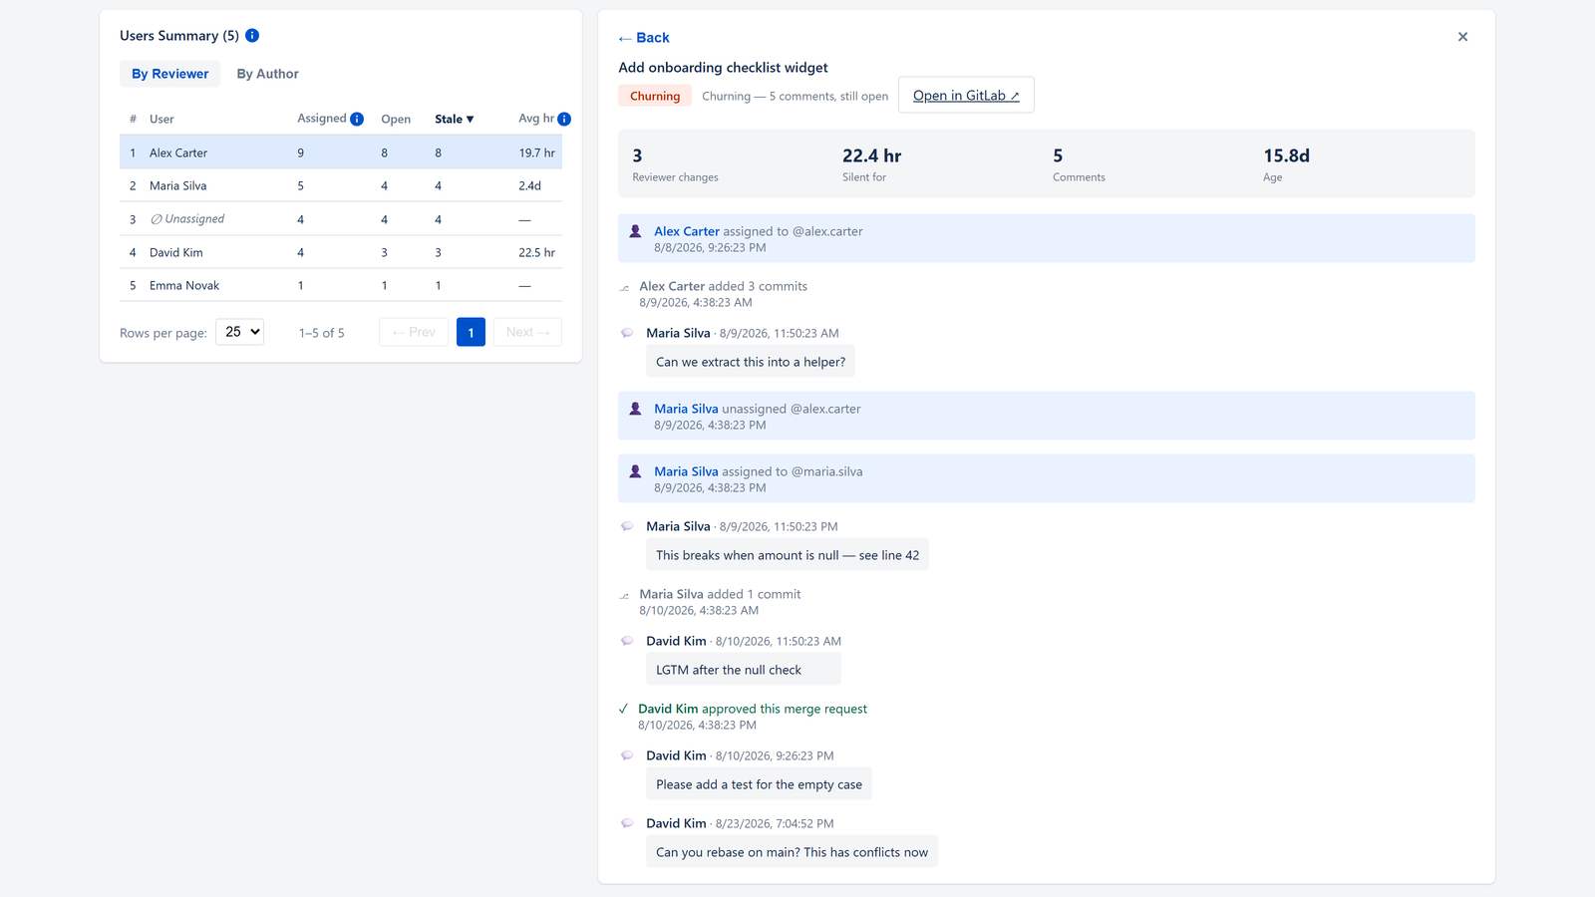
Task: Go back using the Back link
Action: pyautogui.click(x=644, y=38)
